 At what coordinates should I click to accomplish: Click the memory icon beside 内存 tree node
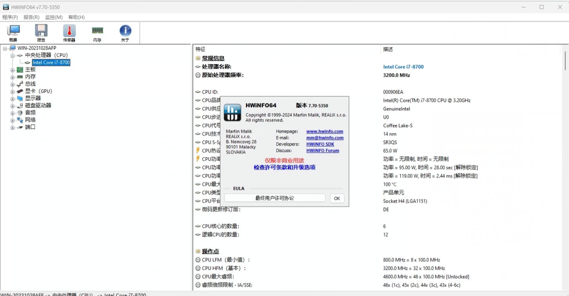click(20, 77)
